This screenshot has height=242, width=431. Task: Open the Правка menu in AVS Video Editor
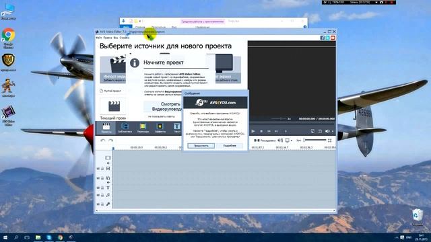[x=108, y=38]
